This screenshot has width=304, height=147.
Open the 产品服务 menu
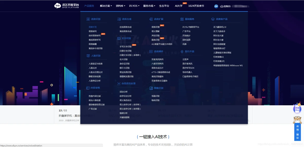point(89,6)
